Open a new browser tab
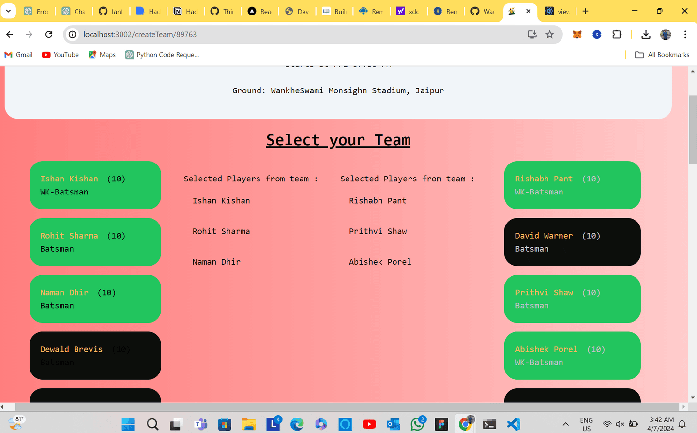Viewport: 697px width, 433px height. (586, 11)
